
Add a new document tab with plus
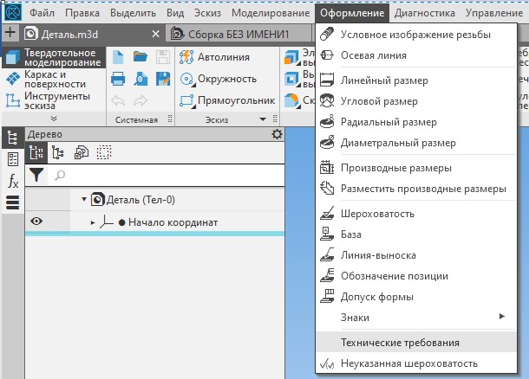coord(10,33)
